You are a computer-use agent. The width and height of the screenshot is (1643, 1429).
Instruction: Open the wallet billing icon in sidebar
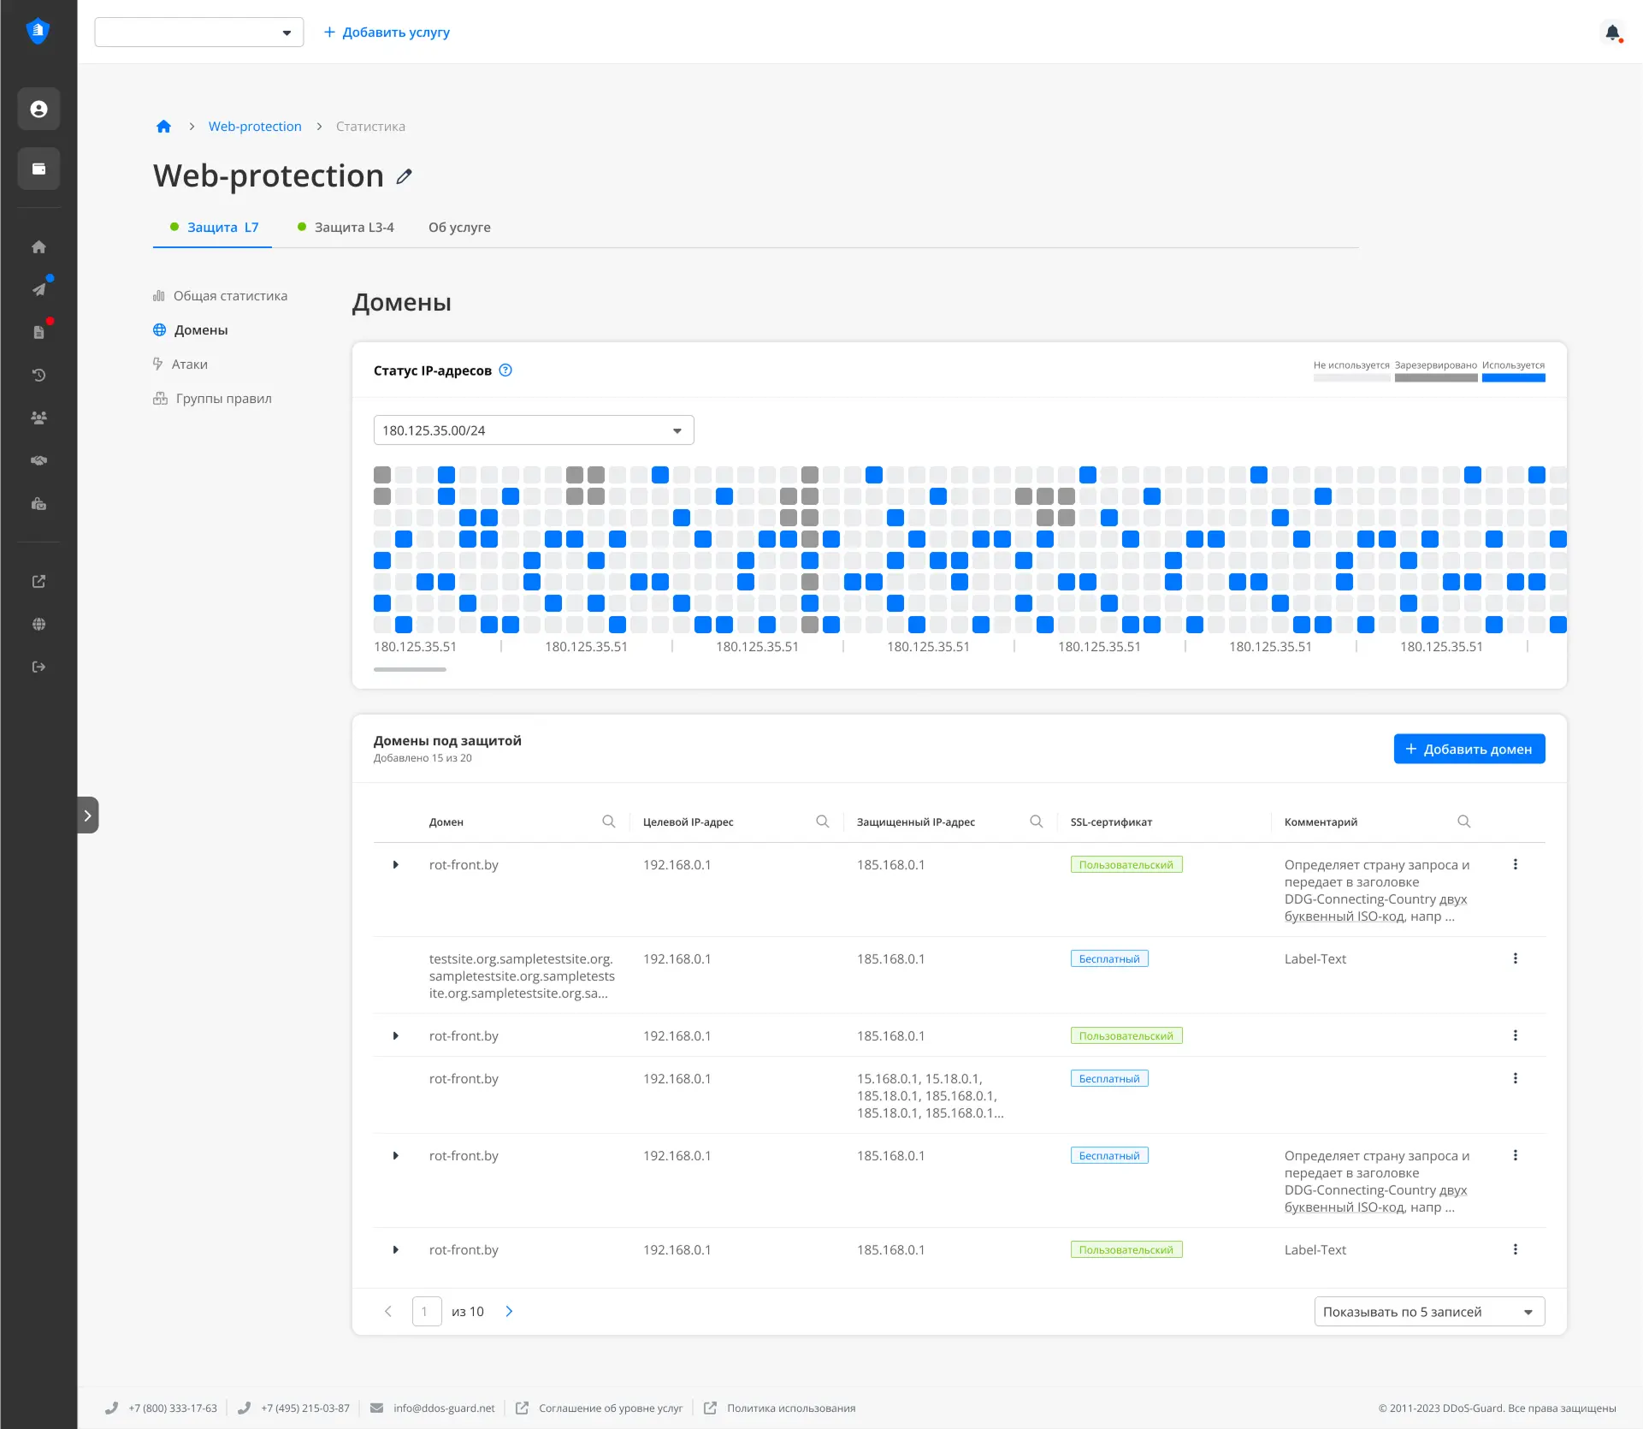pos(38,169)
